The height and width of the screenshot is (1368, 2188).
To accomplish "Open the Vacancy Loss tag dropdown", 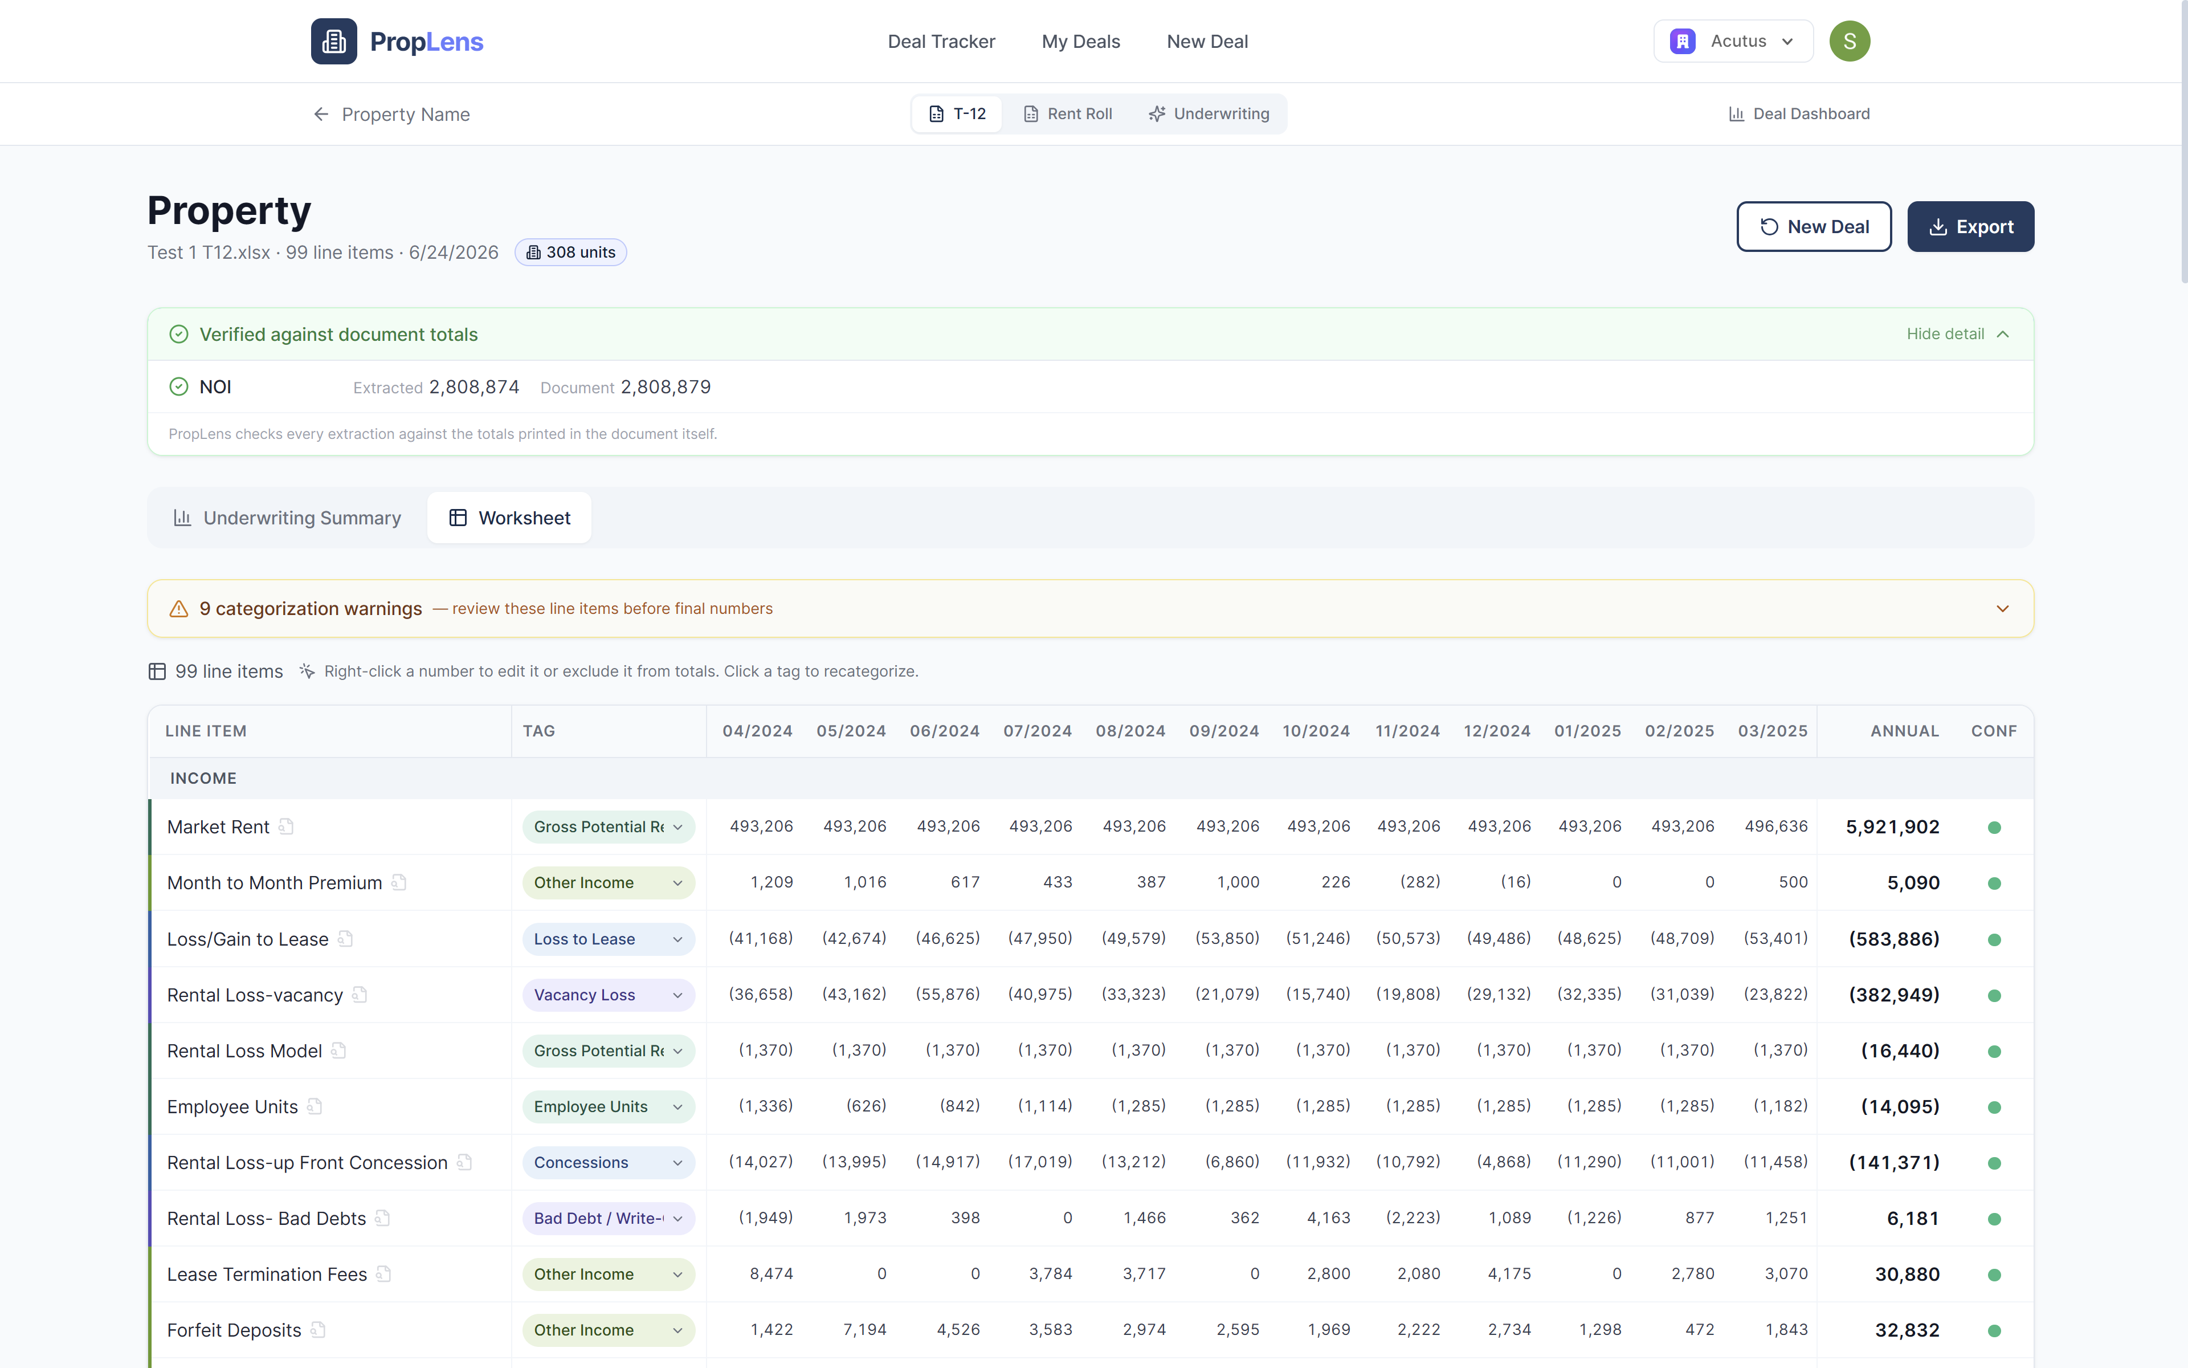I will pyautogui.click(x=609, y=995).
